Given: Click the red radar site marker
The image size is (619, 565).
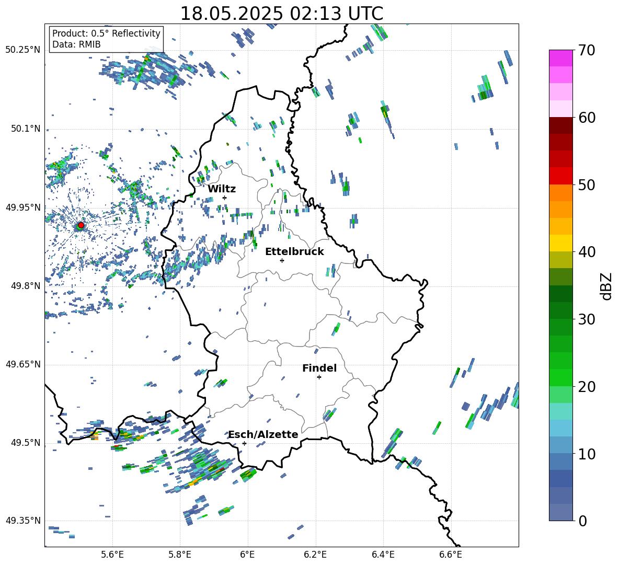Looking at the screenshot, I should pyautogui.click(x=81, y=225).
